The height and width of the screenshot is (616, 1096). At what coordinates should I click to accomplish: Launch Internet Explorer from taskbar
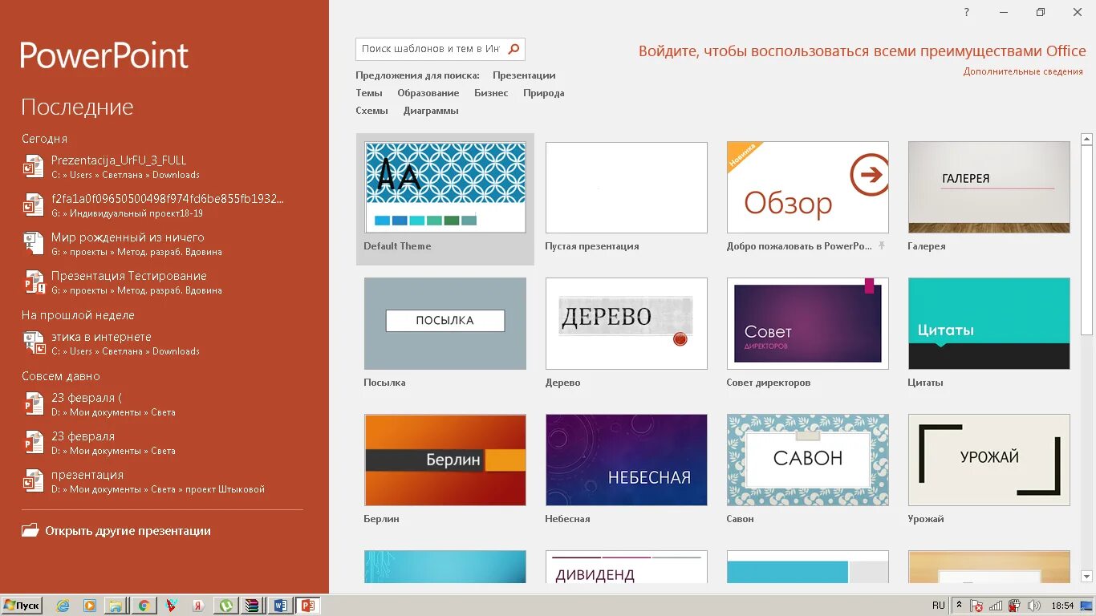point(63,606)
